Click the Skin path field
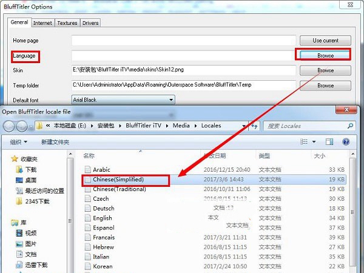Image resolution: width=364 pixels, height=273 pixels. coord(184,70)
